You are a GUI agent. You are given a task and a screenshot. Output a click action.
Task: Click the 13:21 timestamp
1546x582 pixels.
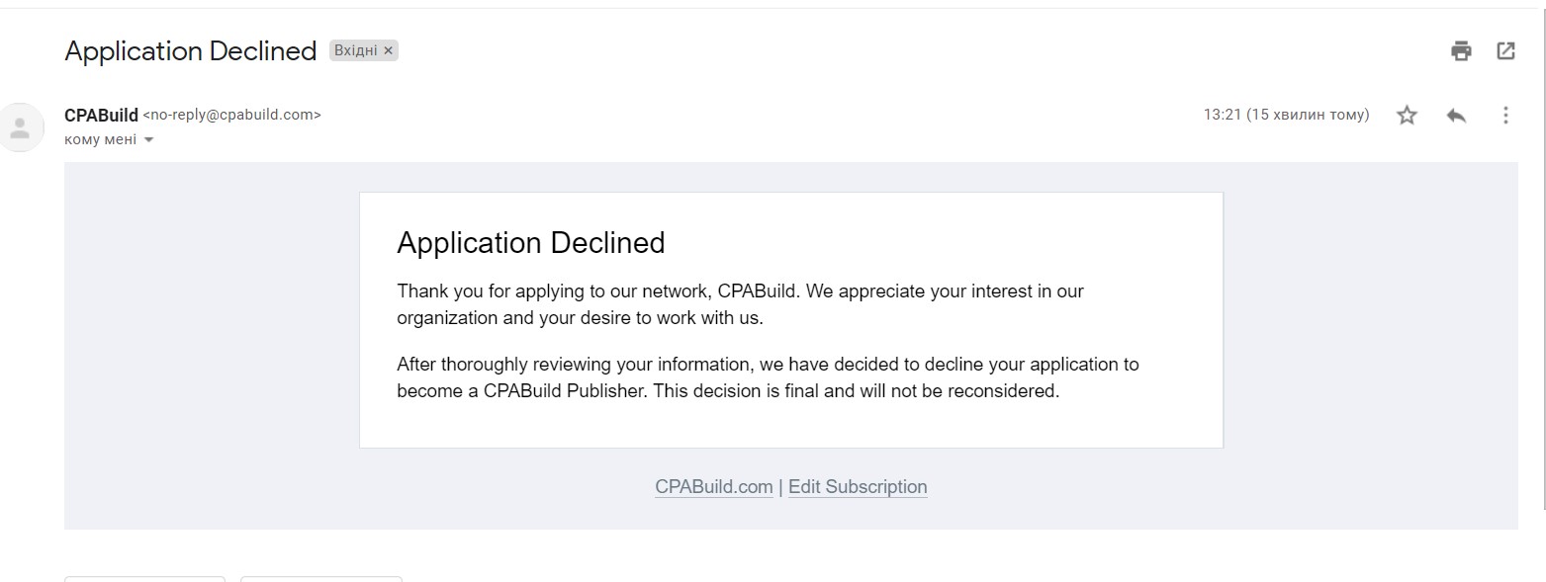[x=1286, y=115]
